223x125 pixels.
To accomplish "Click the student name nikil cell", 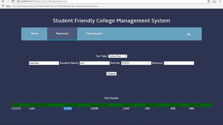I will tap(32, 109).
